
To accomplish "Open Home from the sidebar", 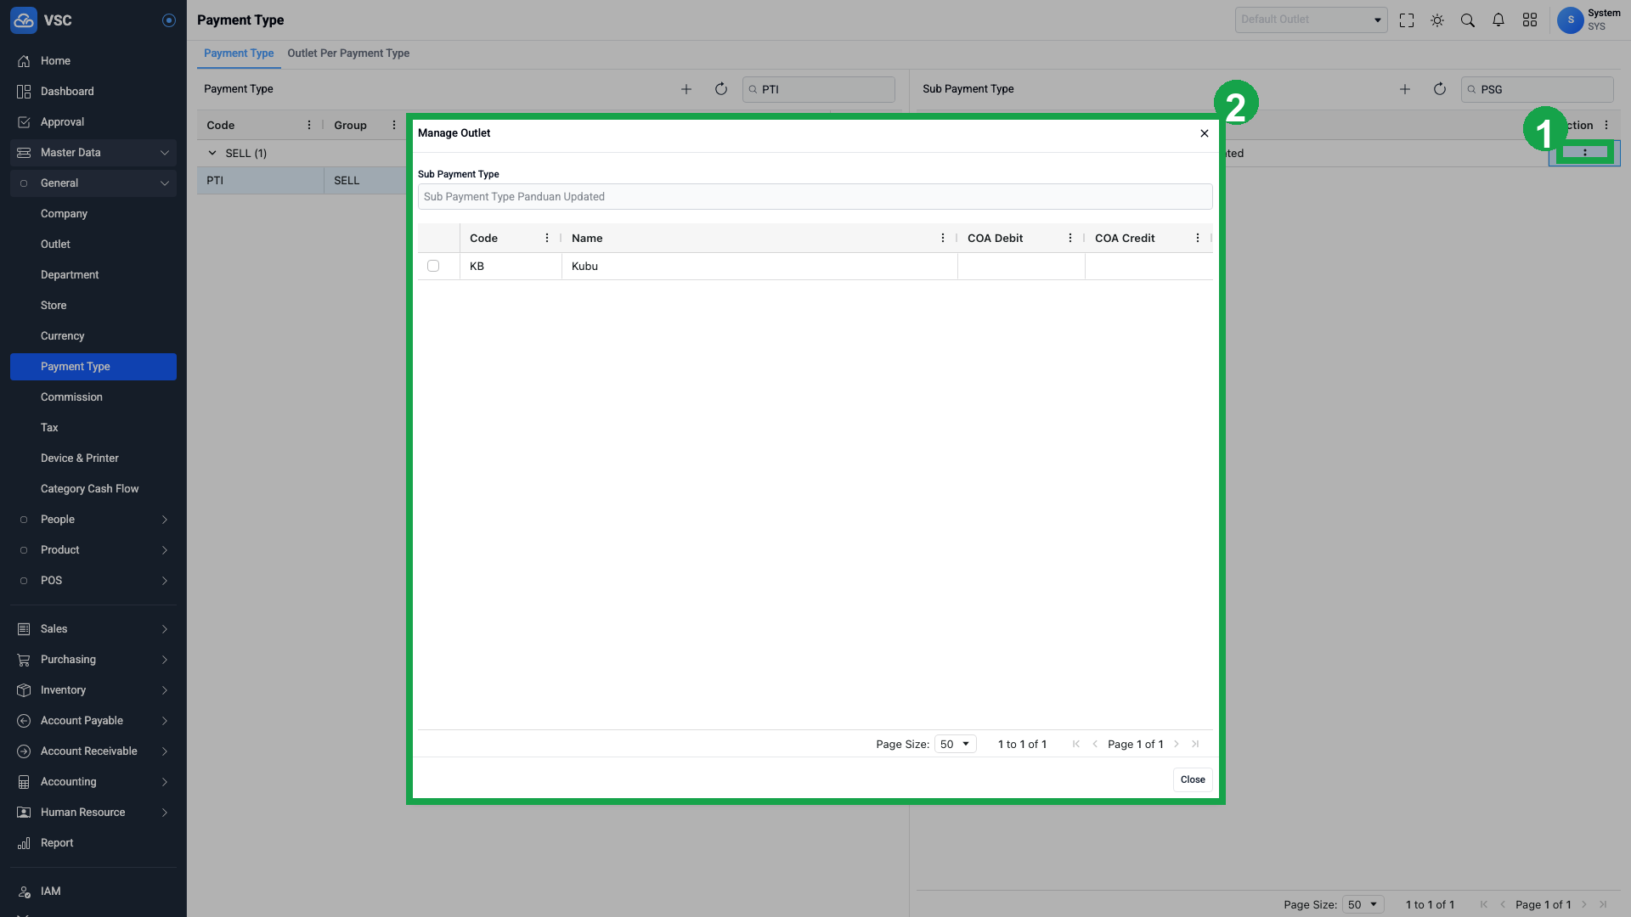I will (93, 61).
